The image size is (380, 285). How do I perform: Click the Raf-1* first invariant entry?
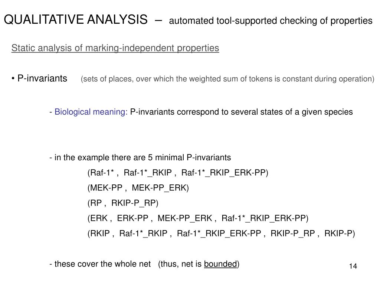click(x=102, y=173)
